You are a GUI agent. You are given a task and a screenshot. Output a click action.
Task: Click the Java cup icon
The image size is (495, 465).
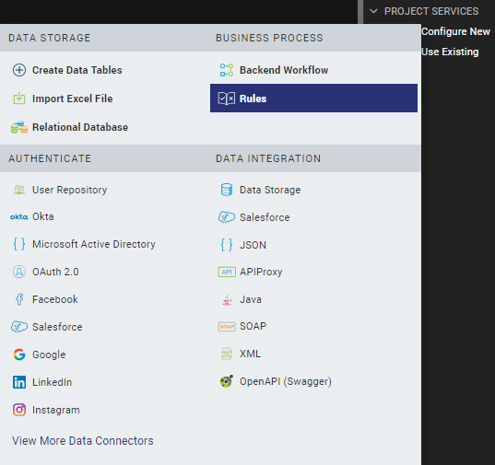227,299
